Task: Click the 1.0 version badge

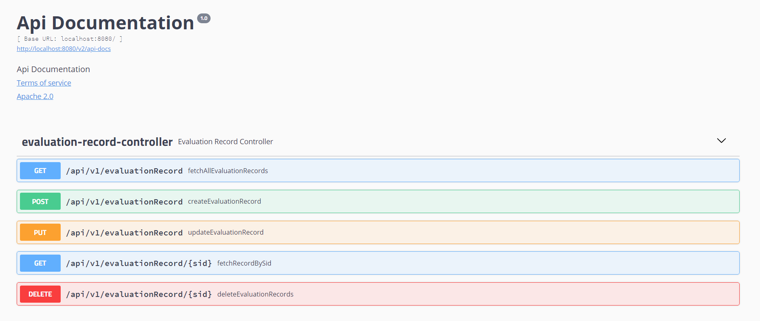Action: click(204, 18)
